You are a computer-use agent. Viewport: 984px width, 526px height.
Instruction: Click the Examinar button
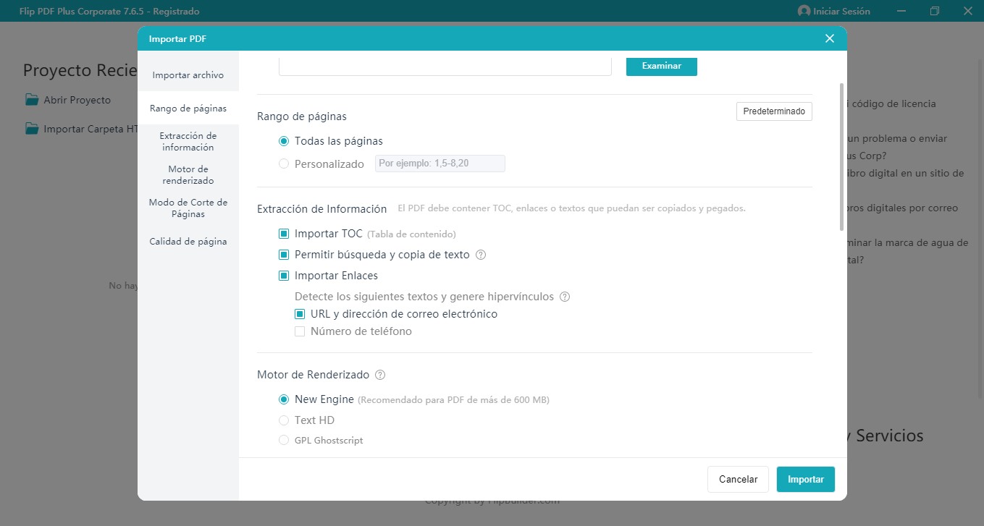[x=660, y=66]
